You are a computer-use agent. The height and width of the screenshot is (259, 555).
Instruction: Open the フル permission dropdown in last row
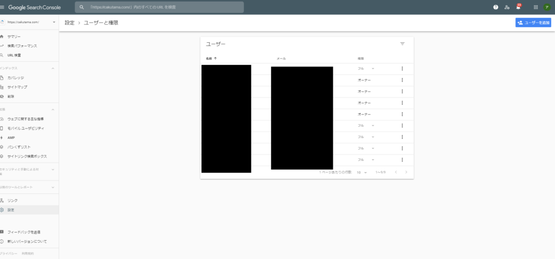[x=366, y=160]
